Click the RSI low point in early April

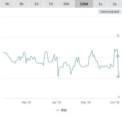[x=58, y=77]
